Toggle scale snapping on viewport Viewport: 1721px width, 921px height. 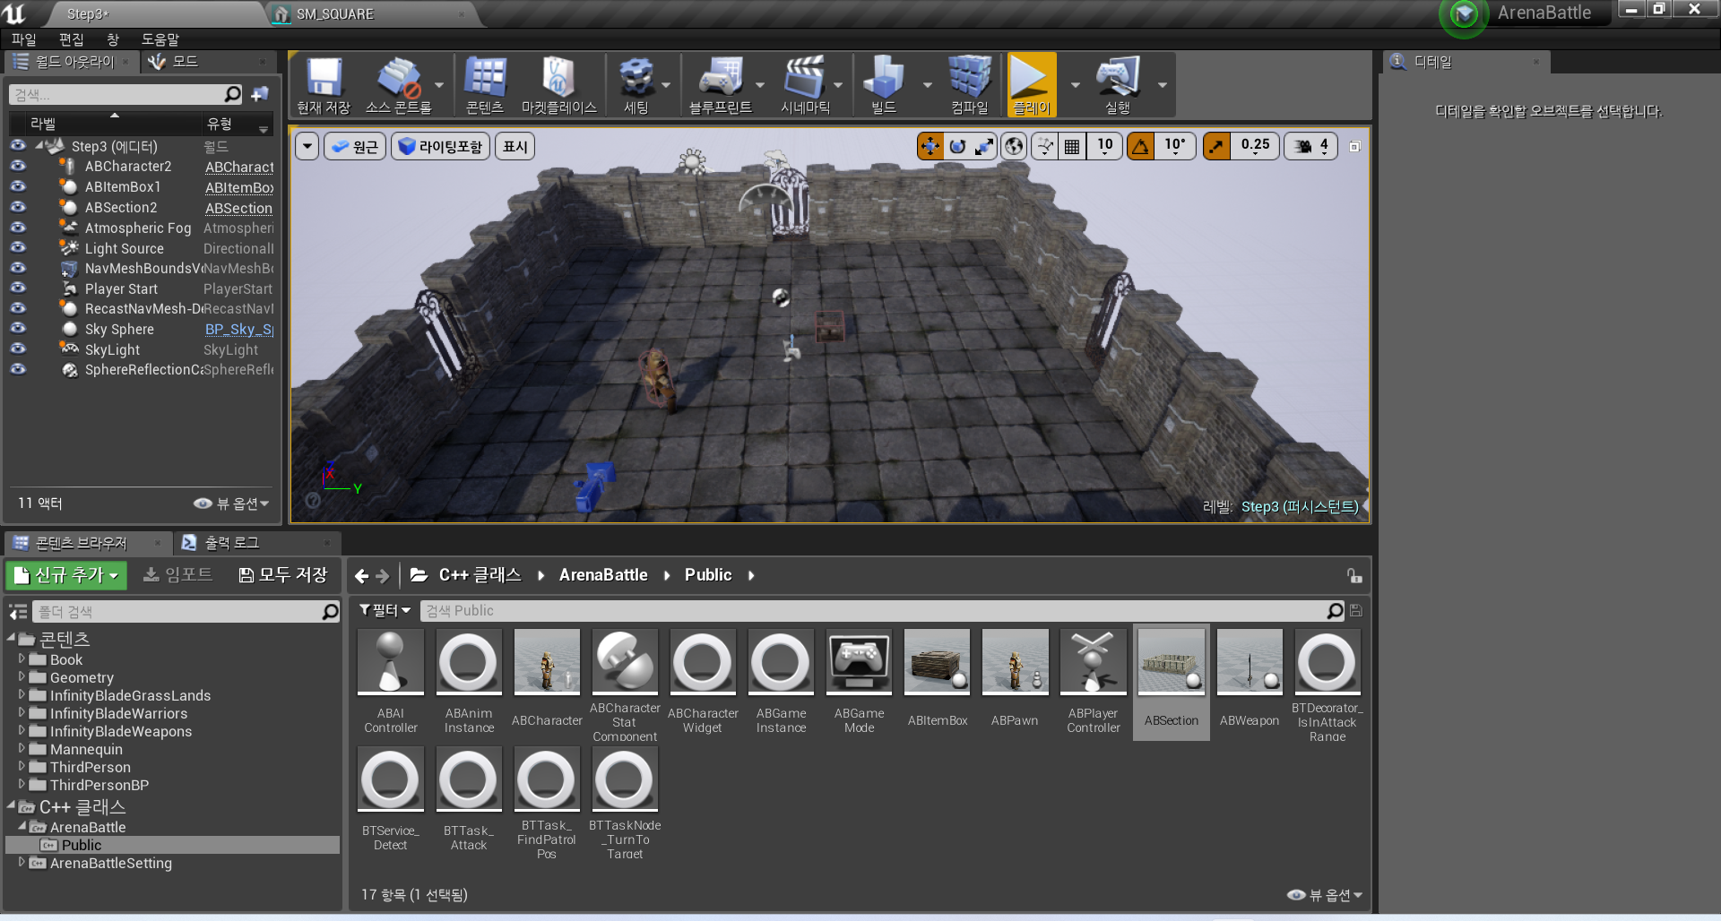pyautogui.click(x=1215, y=146)
